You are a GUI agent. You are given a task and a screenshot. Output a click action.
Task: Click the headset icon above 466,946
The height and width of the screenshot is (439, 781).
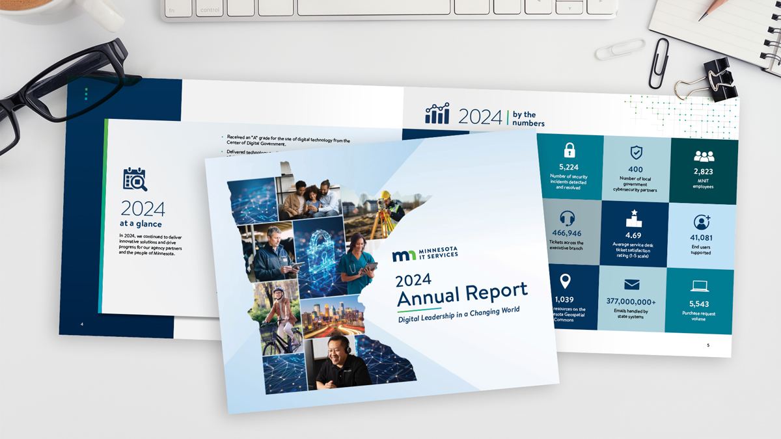(567, 218)
